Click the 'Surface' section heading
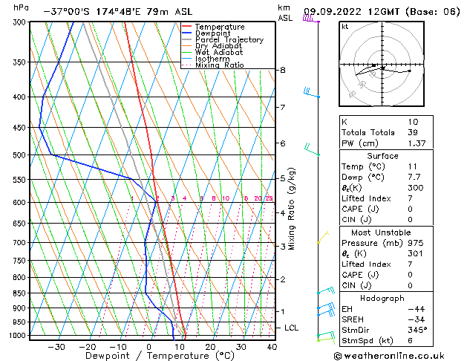This screenshot has width=467, height=361. pos(382,156)
